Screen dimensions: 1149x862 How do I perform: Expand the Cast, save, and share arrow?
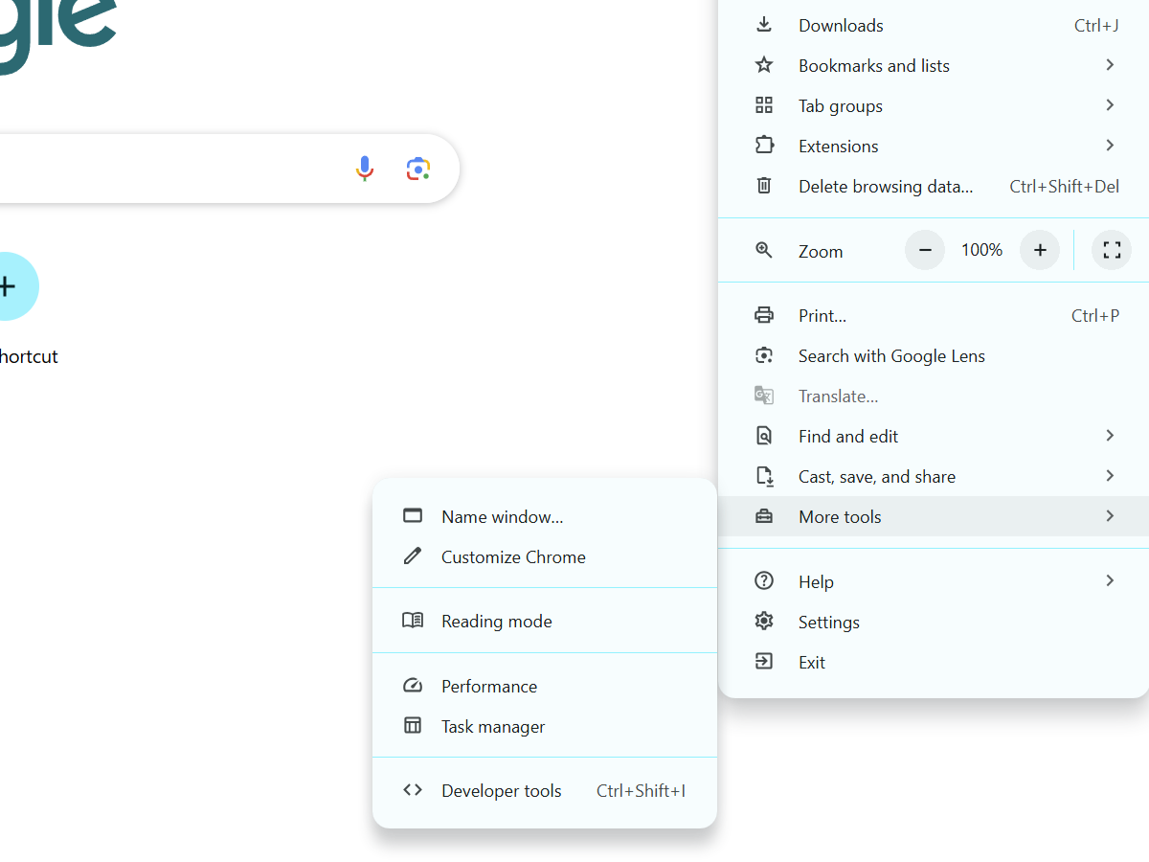tap(1110, 476)
